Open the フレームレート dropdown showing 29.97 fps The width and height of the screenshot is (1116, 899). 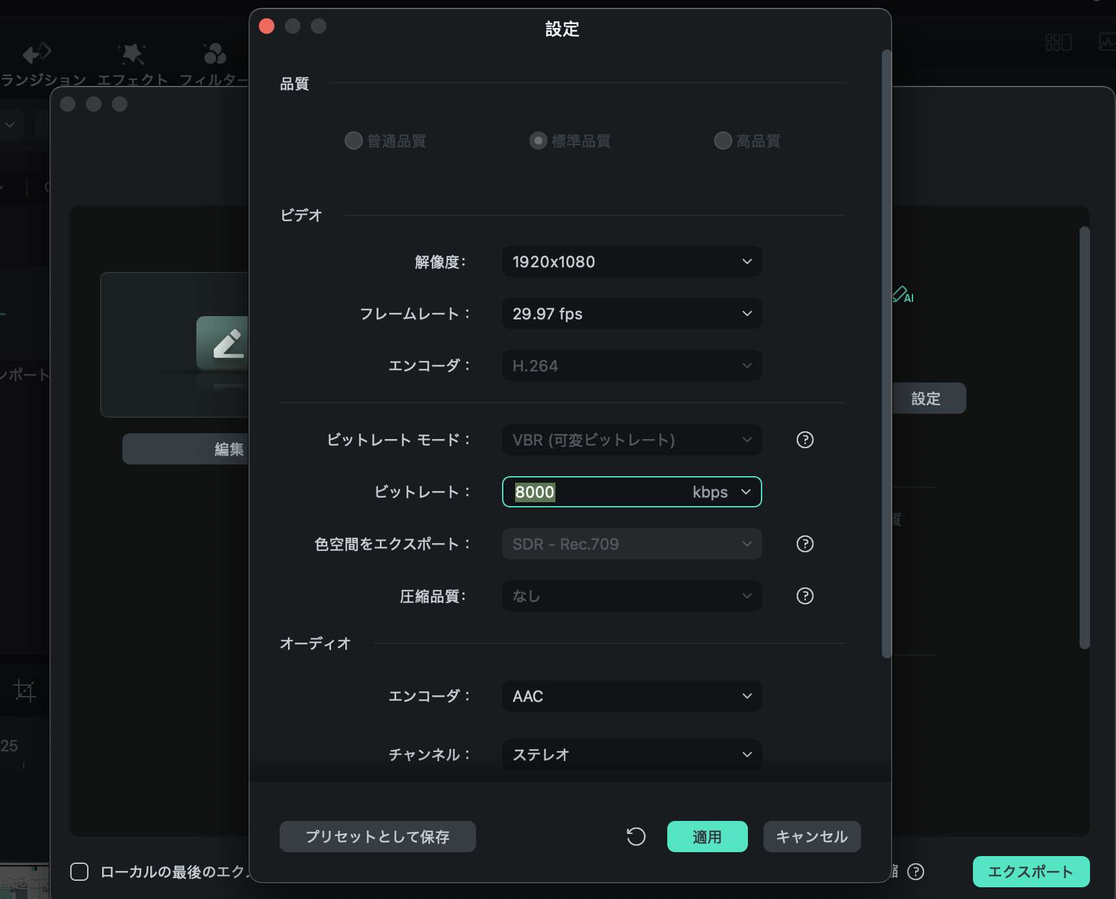631,314
